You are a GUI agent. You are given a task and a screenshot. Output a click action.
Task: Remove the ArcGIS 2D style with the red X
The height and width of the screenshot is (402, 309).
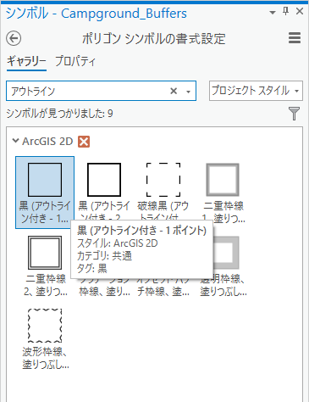[x=84, y=142]
